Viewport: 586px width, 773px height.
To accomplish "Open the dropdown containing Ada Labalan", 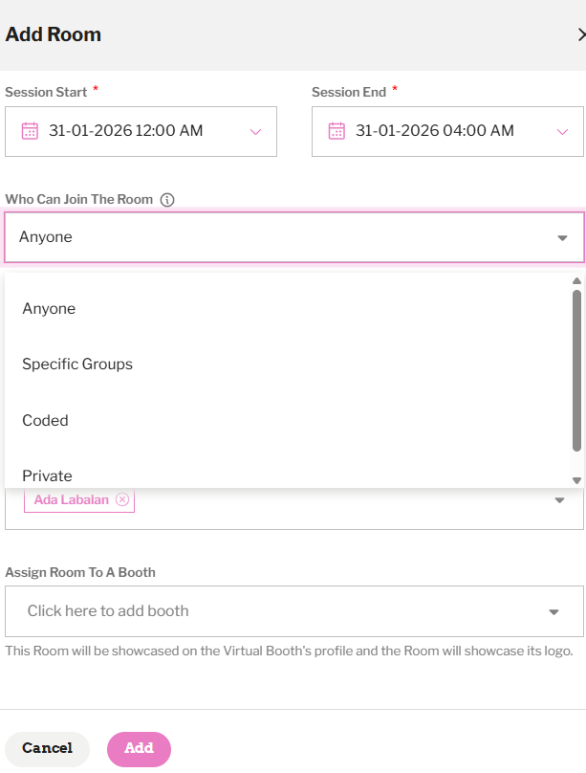I will coord(559,500).
